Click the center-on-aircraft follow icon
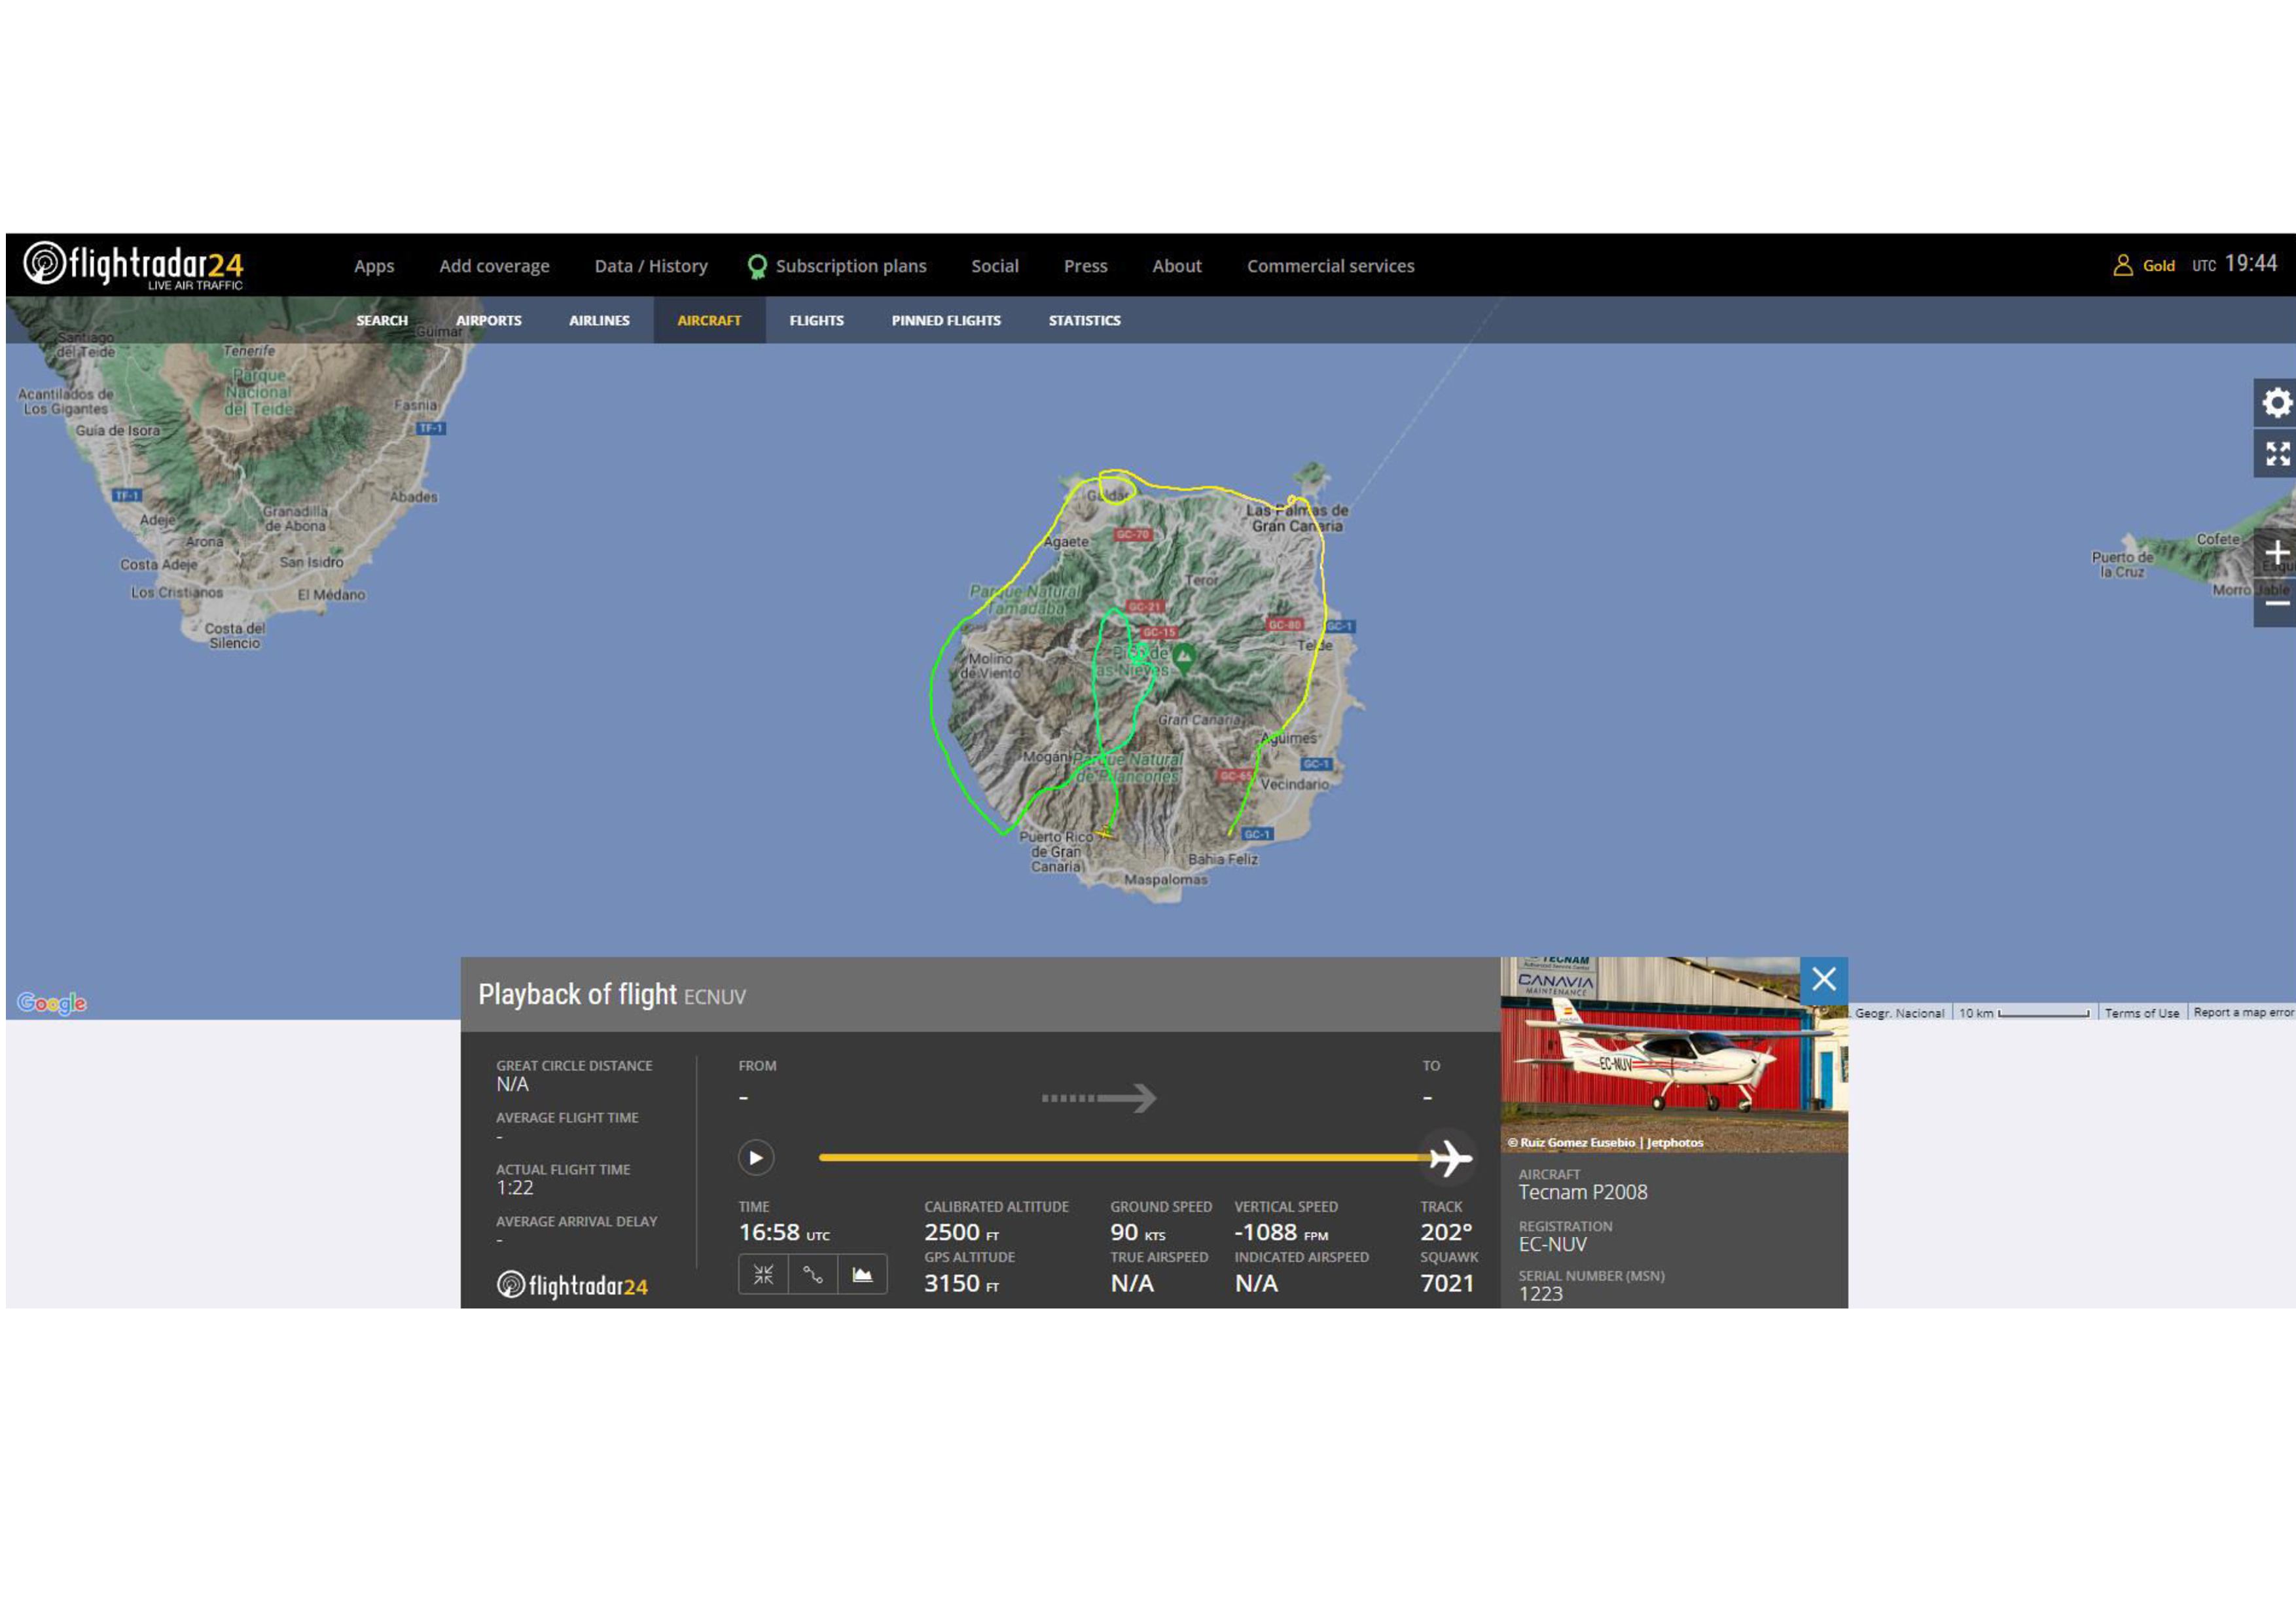The image size is (2296, 1624). 763,1274
